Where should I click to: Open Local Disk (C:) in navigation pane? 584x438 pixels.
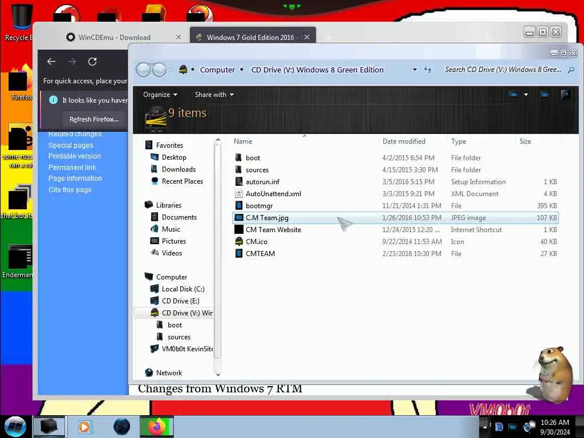183,289
